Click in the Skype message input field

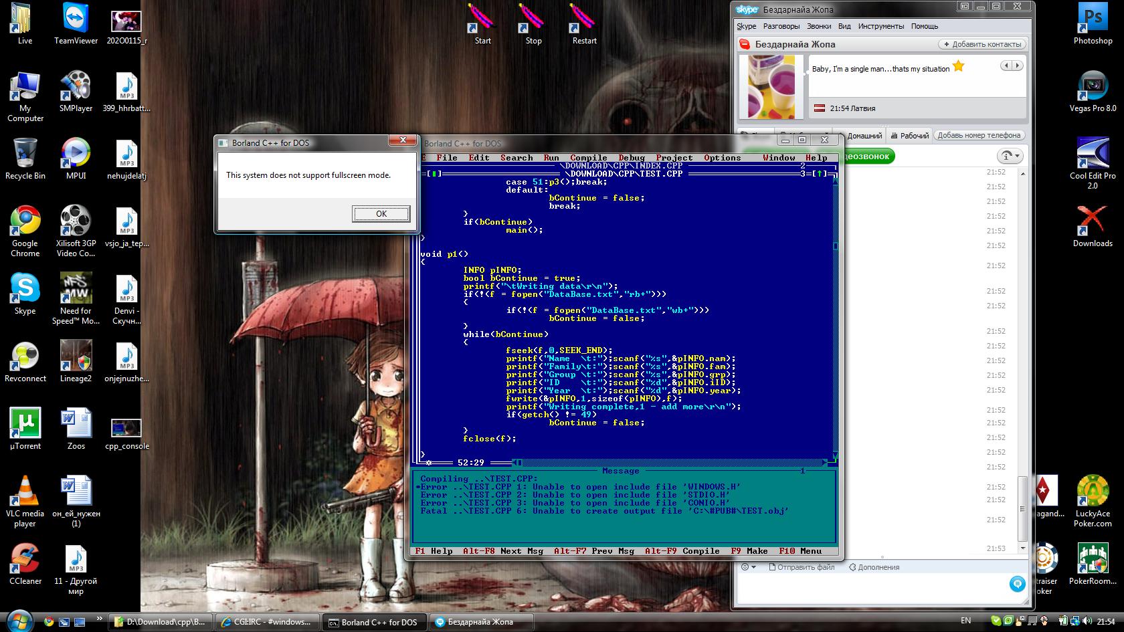(x=870, y=589)
